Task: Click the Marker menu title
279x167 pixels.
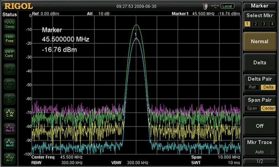Action: 259,6
